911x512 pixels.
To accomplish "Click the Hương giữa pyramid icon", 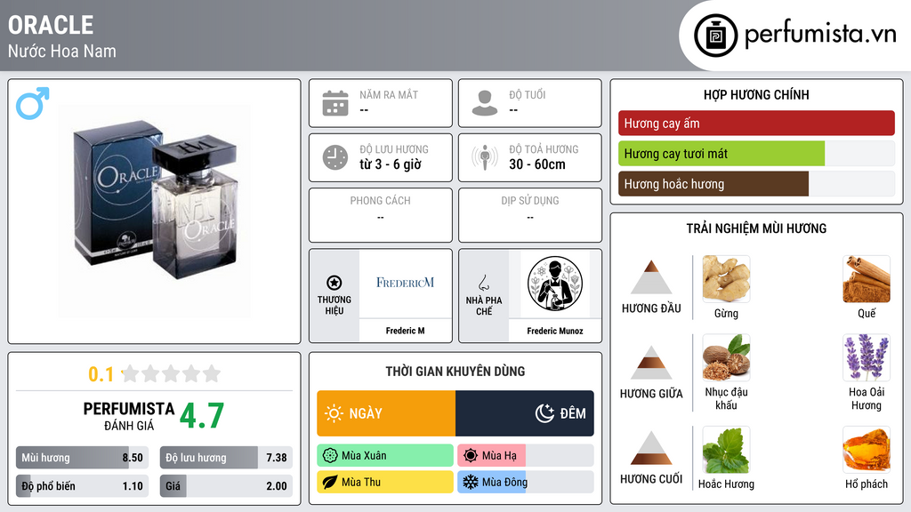I will point(651,363).
